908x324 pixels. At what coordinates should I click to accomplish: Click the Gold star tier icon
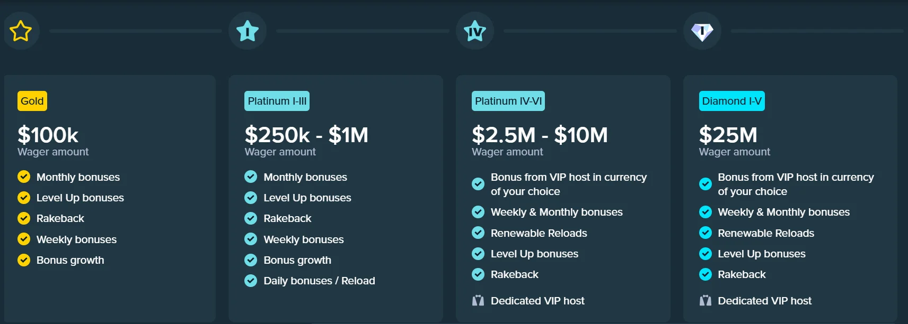coord(21,31)
